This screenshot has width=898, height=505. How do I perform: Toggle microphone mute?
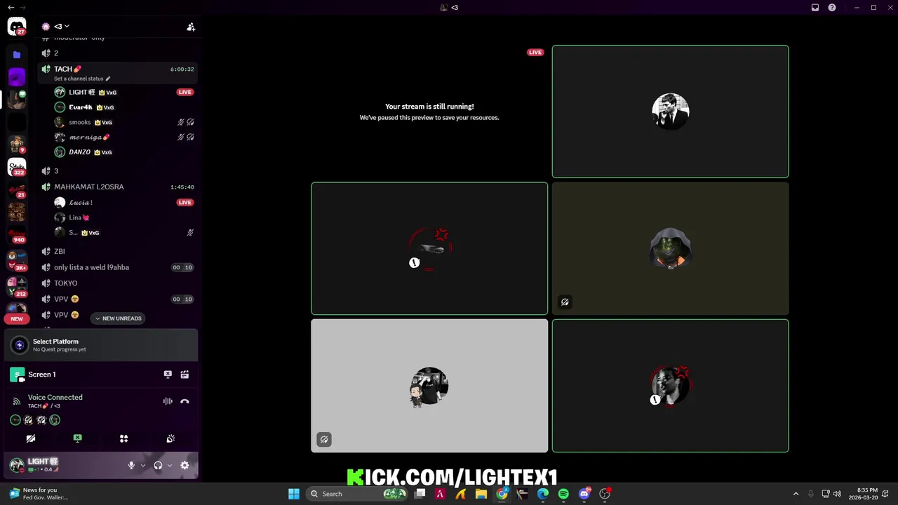pyautogui.click(x=131, y=465)
